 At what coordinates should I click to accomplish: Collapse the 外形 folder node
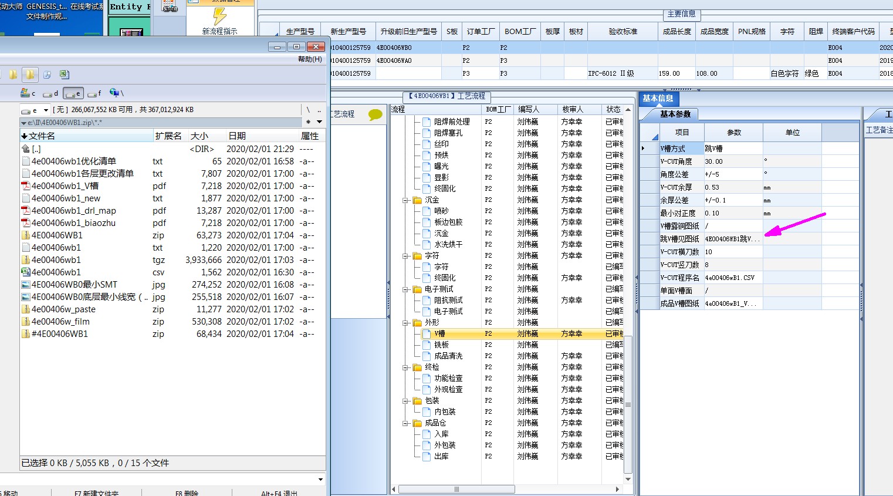[405, 323]
